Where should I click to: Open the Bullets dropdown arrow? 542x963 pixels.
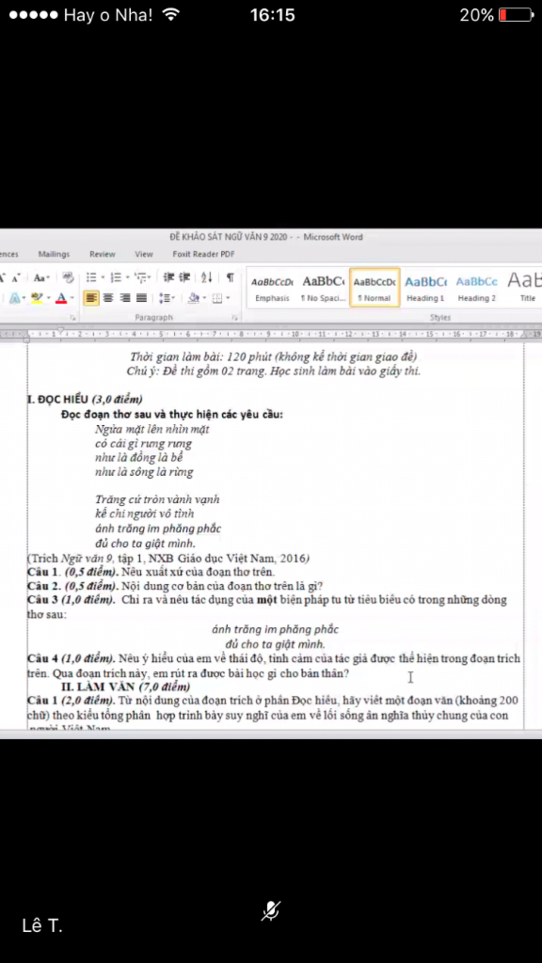(103, 277)
